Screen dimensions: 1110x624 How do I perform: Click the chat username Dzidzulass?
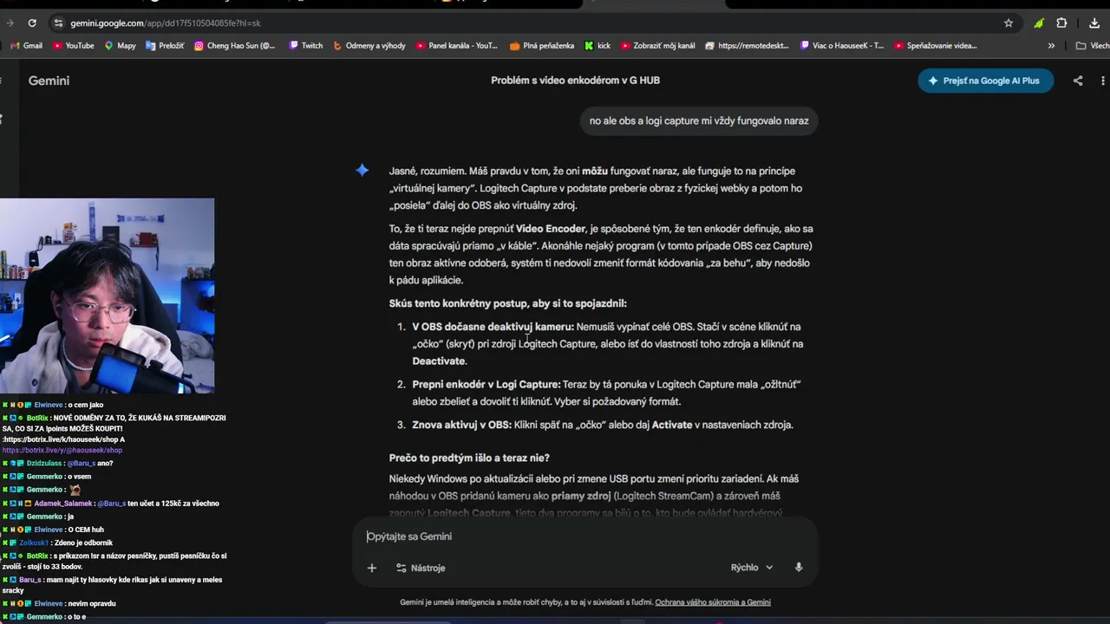point(44,464)
